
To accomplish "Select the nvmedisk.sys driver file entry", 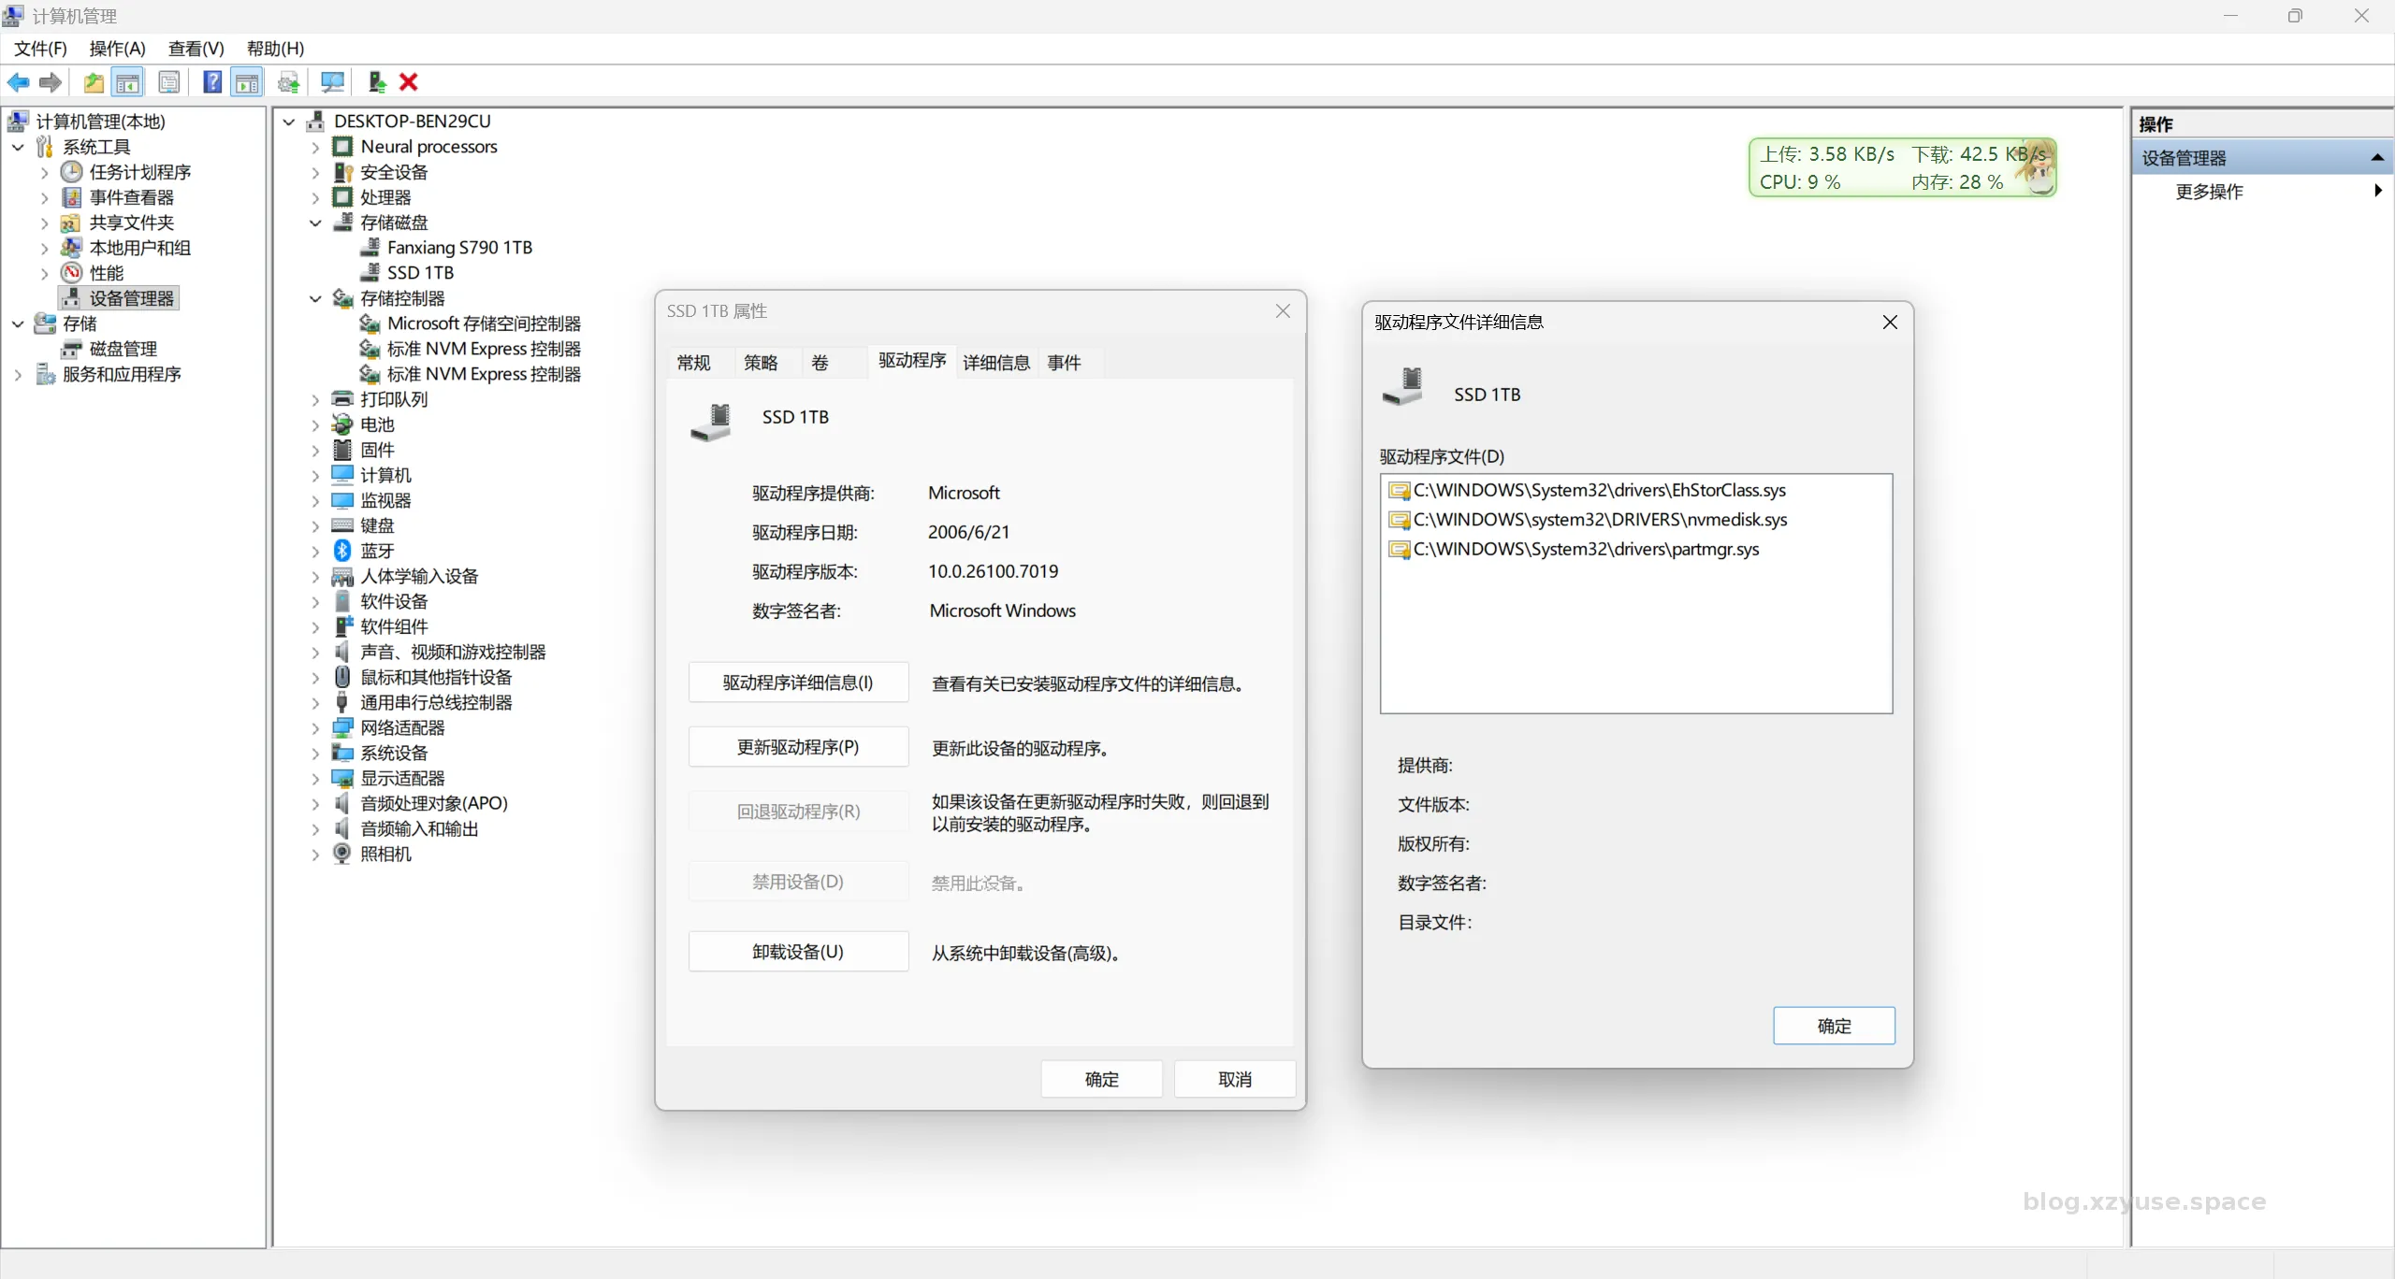I will click(x=1599, y=520).
